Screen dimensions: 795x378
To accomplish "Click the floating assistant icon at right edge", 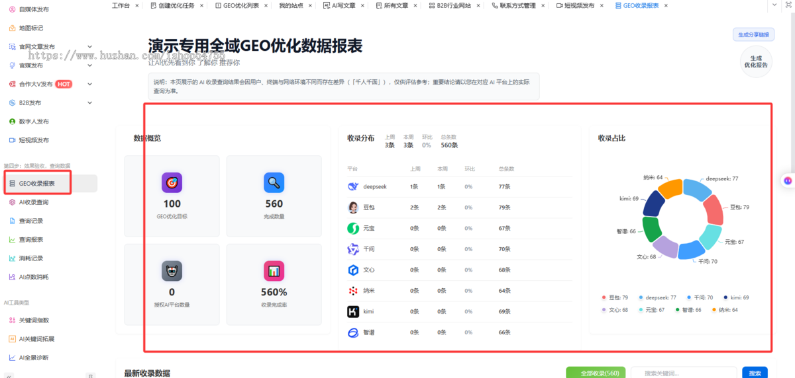I will (788, 180).
